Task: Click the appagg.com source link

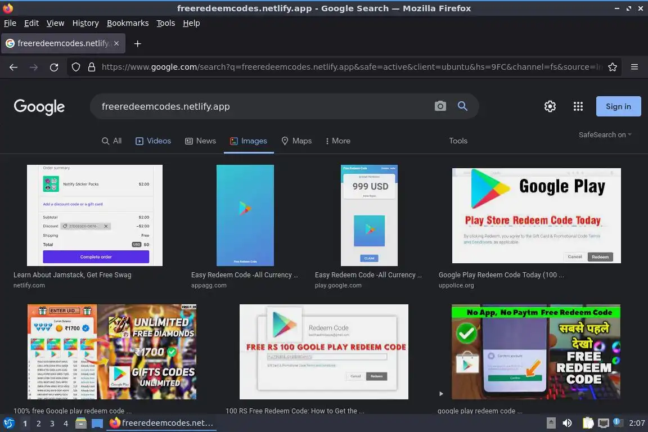Action: point(209,285)
